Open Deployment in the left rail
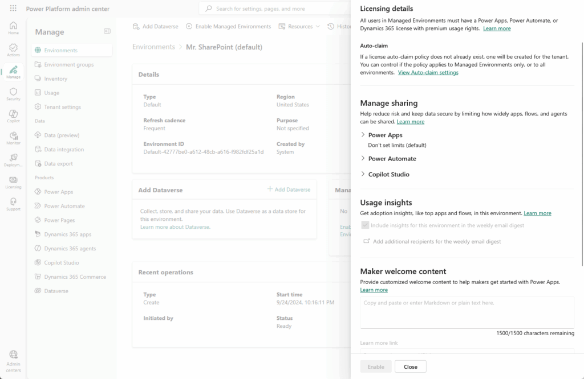The height and width of the screenshot is (379, 584). point(14,160)
